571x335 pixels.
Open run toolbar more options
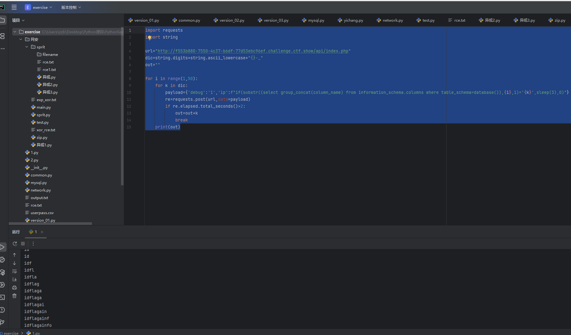(33, 244)
